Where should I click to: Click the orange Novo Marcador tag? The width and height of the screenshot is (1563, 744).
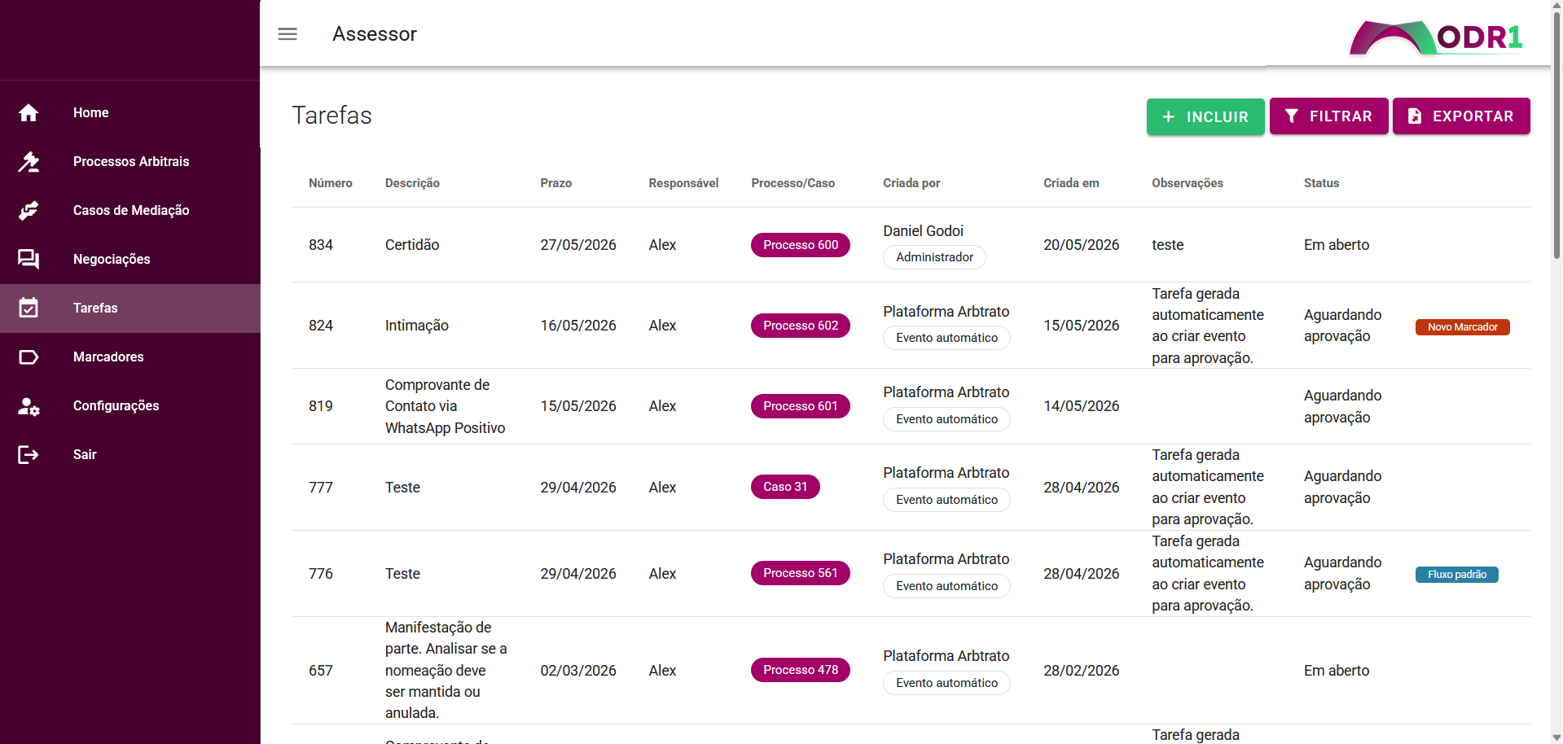(x=1463, y=327)
